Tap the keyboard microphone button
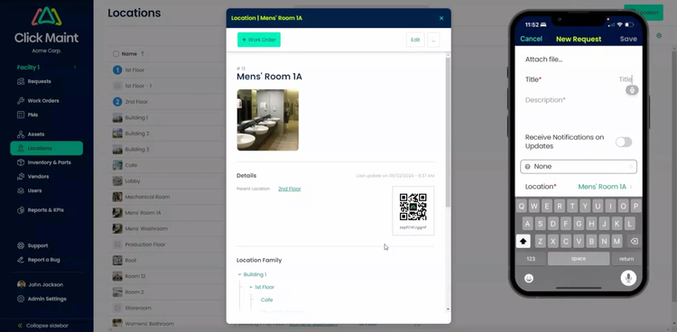Image resolution: width=677 pixels, height=332 pixels. coord(628,278)
